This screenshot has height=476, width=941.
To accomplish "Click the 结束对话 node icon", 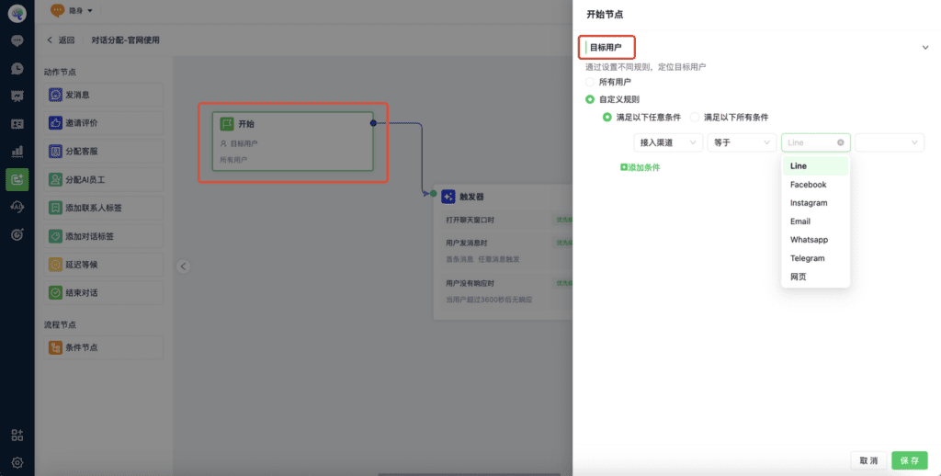I will tap(56, 293).
